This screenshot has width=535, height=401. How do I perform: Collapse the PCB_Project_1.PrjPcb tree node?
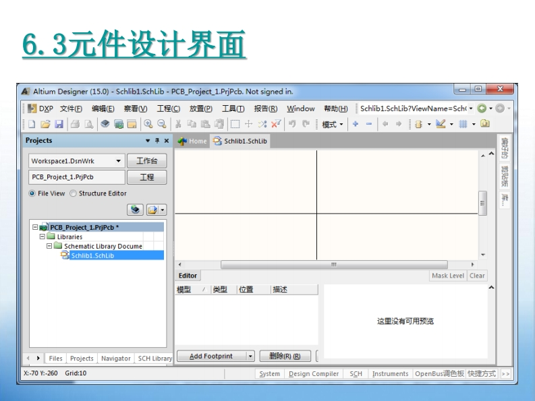tap(35, 228)
